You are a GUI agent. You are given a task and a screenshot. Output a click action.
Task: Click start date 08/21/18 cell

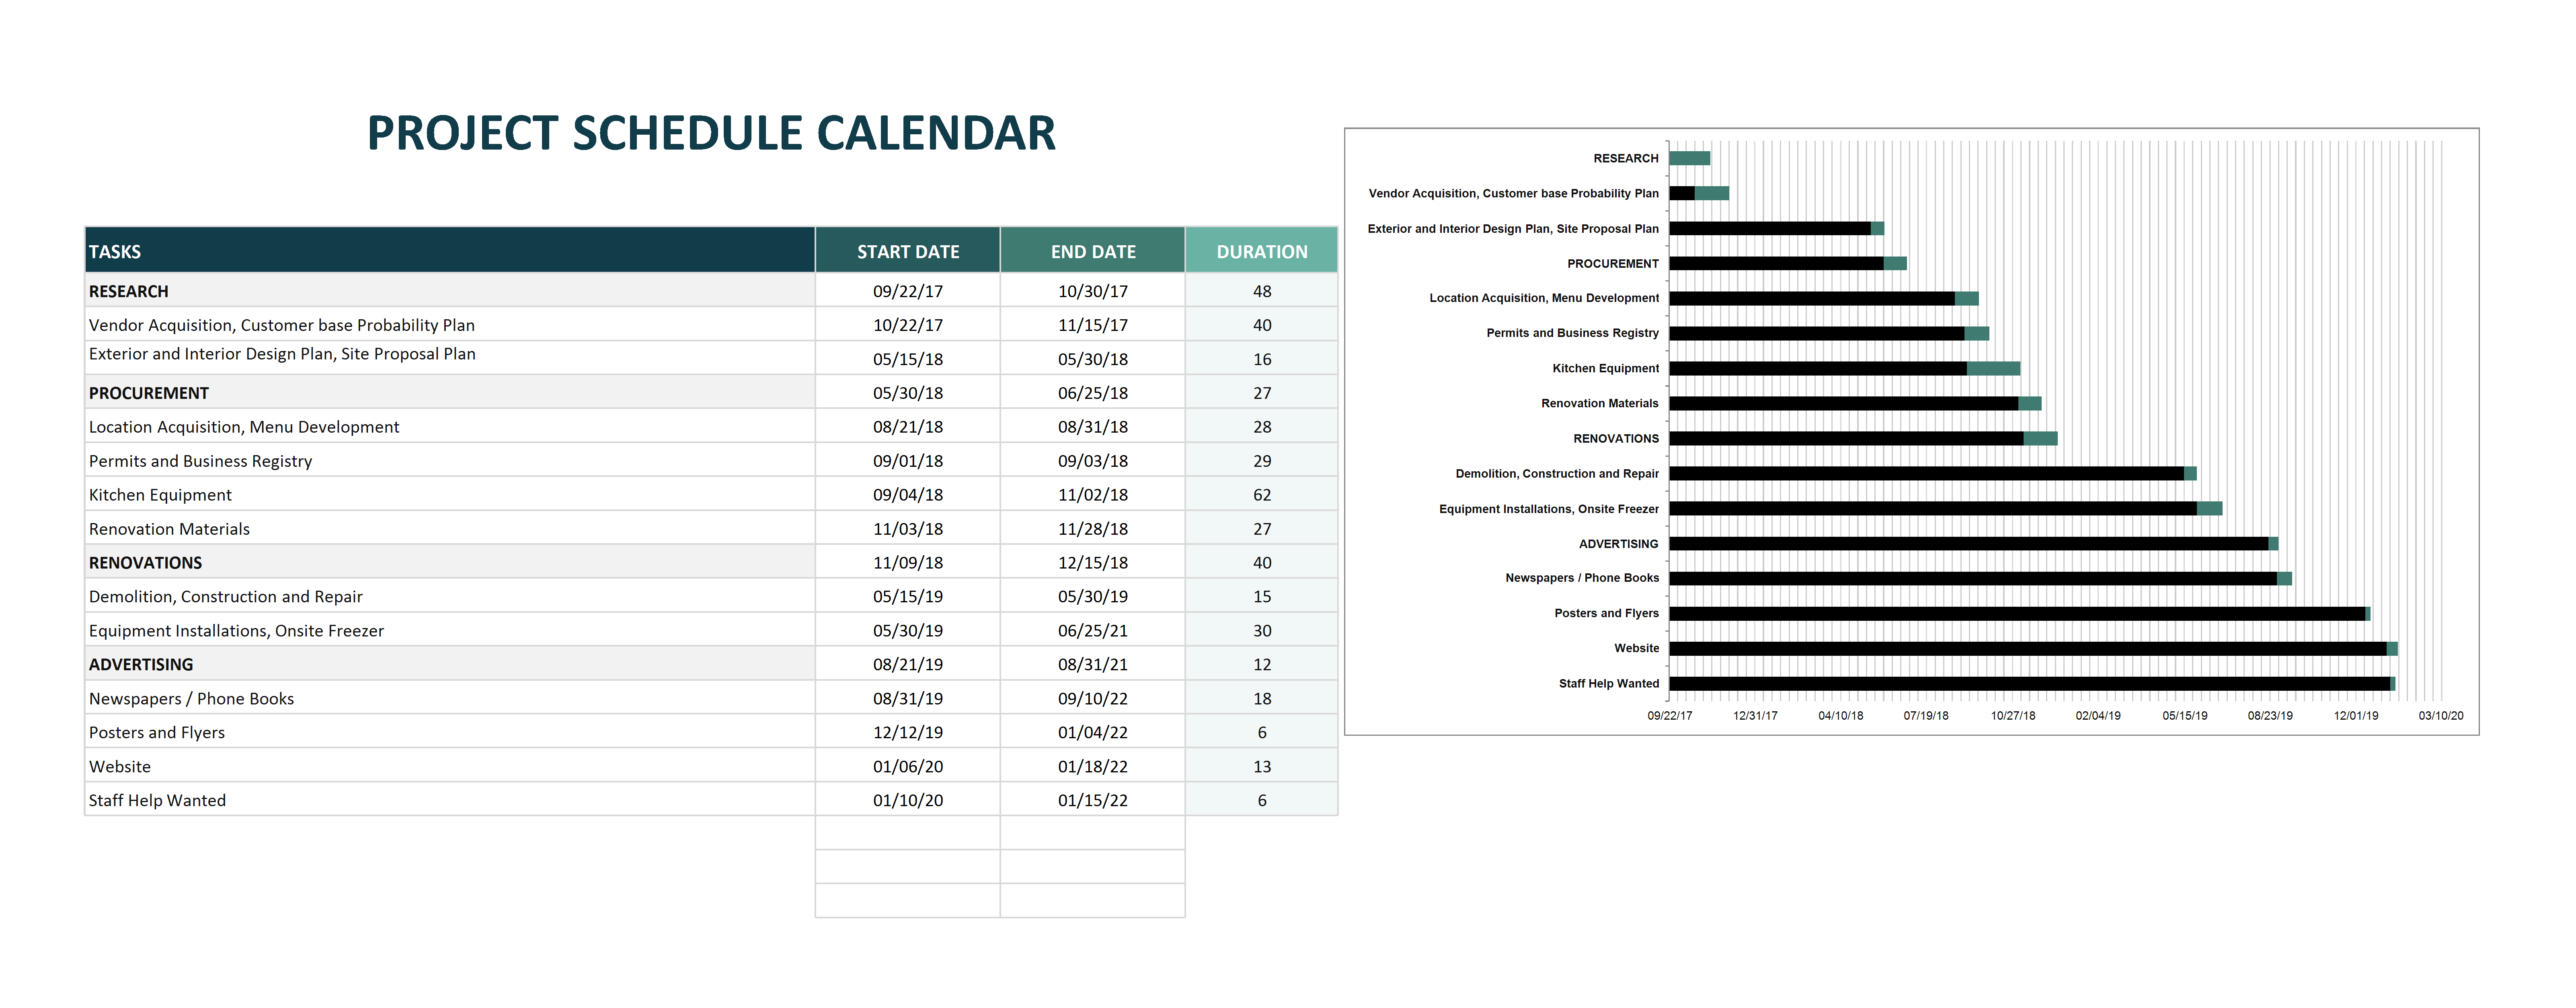click(907, 426)
